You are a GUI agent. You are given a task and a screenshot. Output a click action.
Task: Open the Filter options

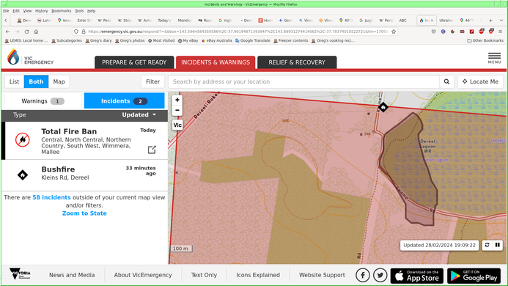pos(152,81)
